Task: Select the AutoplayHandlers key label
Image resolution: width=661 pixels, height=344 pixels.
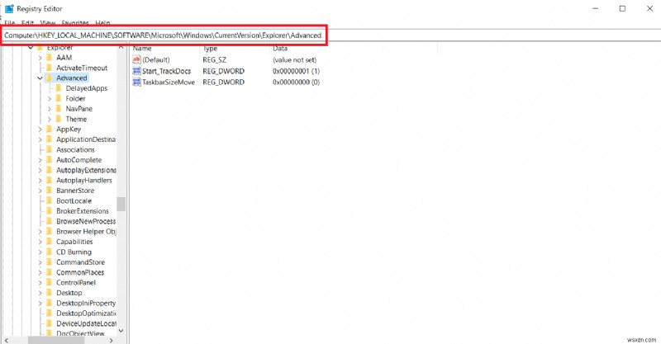Action: (84, 180)
